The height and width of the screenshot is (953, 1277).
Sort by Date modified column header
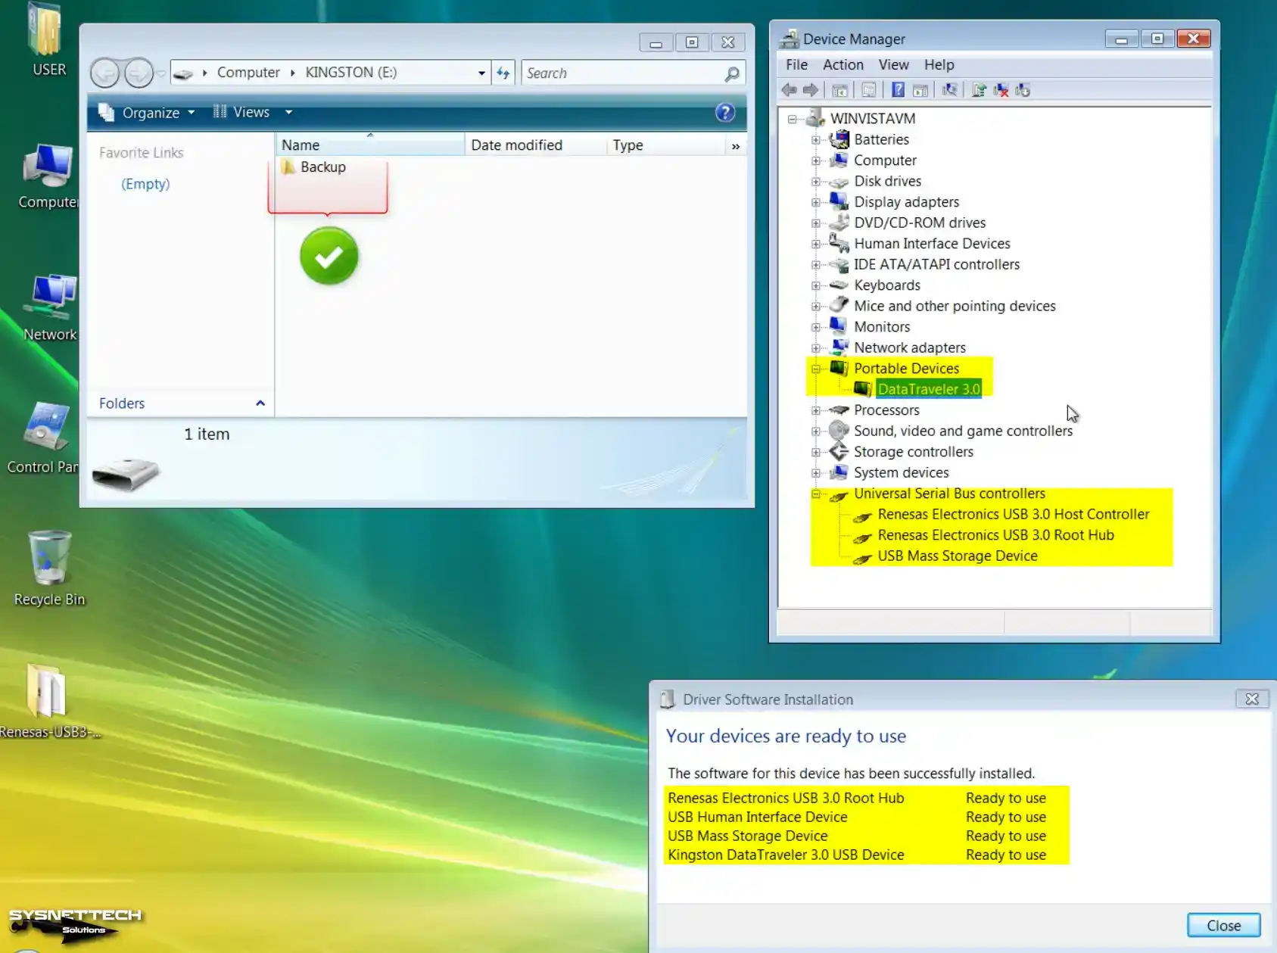pyautogui.click(x=535, y=145)
